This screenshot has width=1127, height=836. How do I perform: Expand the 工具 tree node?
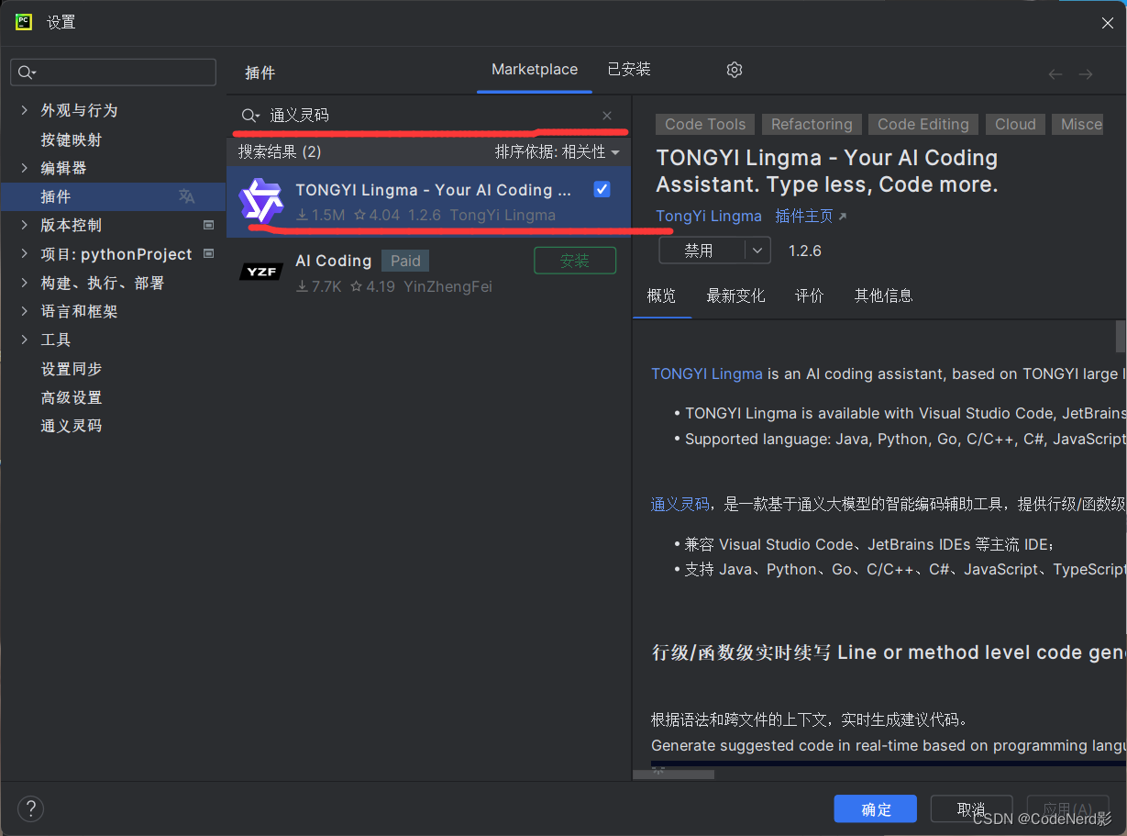[x=24, y=340]
